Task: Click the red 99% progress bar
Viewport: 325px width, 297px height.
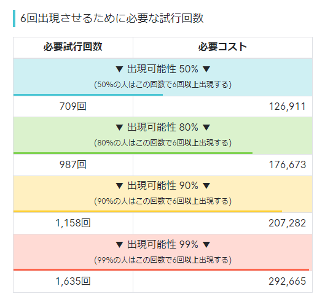Action: click(x=161, y=270)
